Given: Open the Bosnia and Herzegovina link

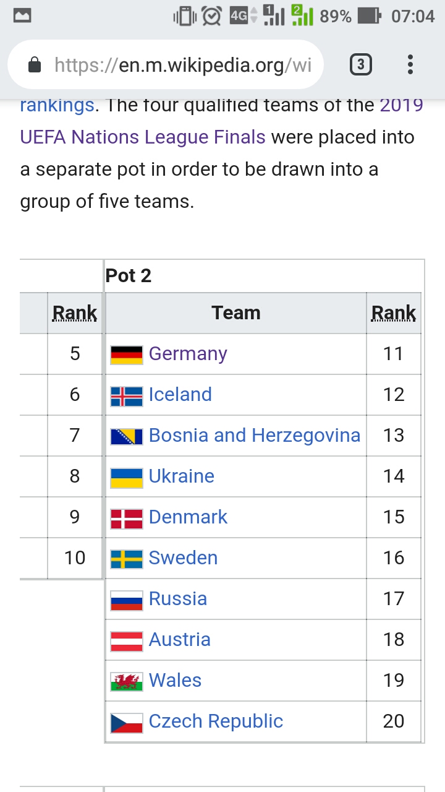Looking at the screenshot, I should coord(255,436).
